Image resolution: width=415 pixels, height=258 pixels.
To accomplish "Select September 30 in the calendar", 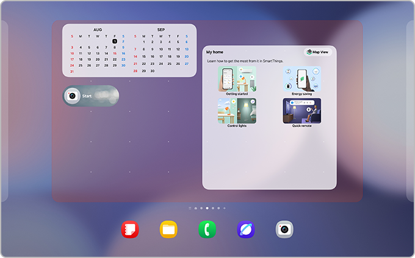I will 153,71.
